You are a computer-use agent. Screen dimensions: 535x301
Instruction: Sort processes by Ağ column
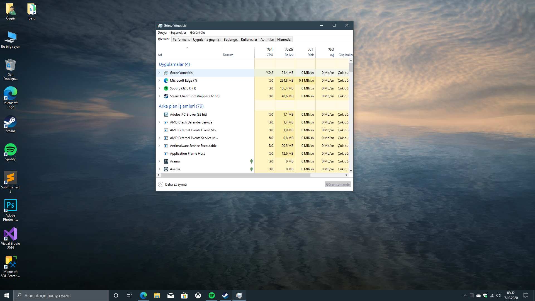(x=326, y=52)
